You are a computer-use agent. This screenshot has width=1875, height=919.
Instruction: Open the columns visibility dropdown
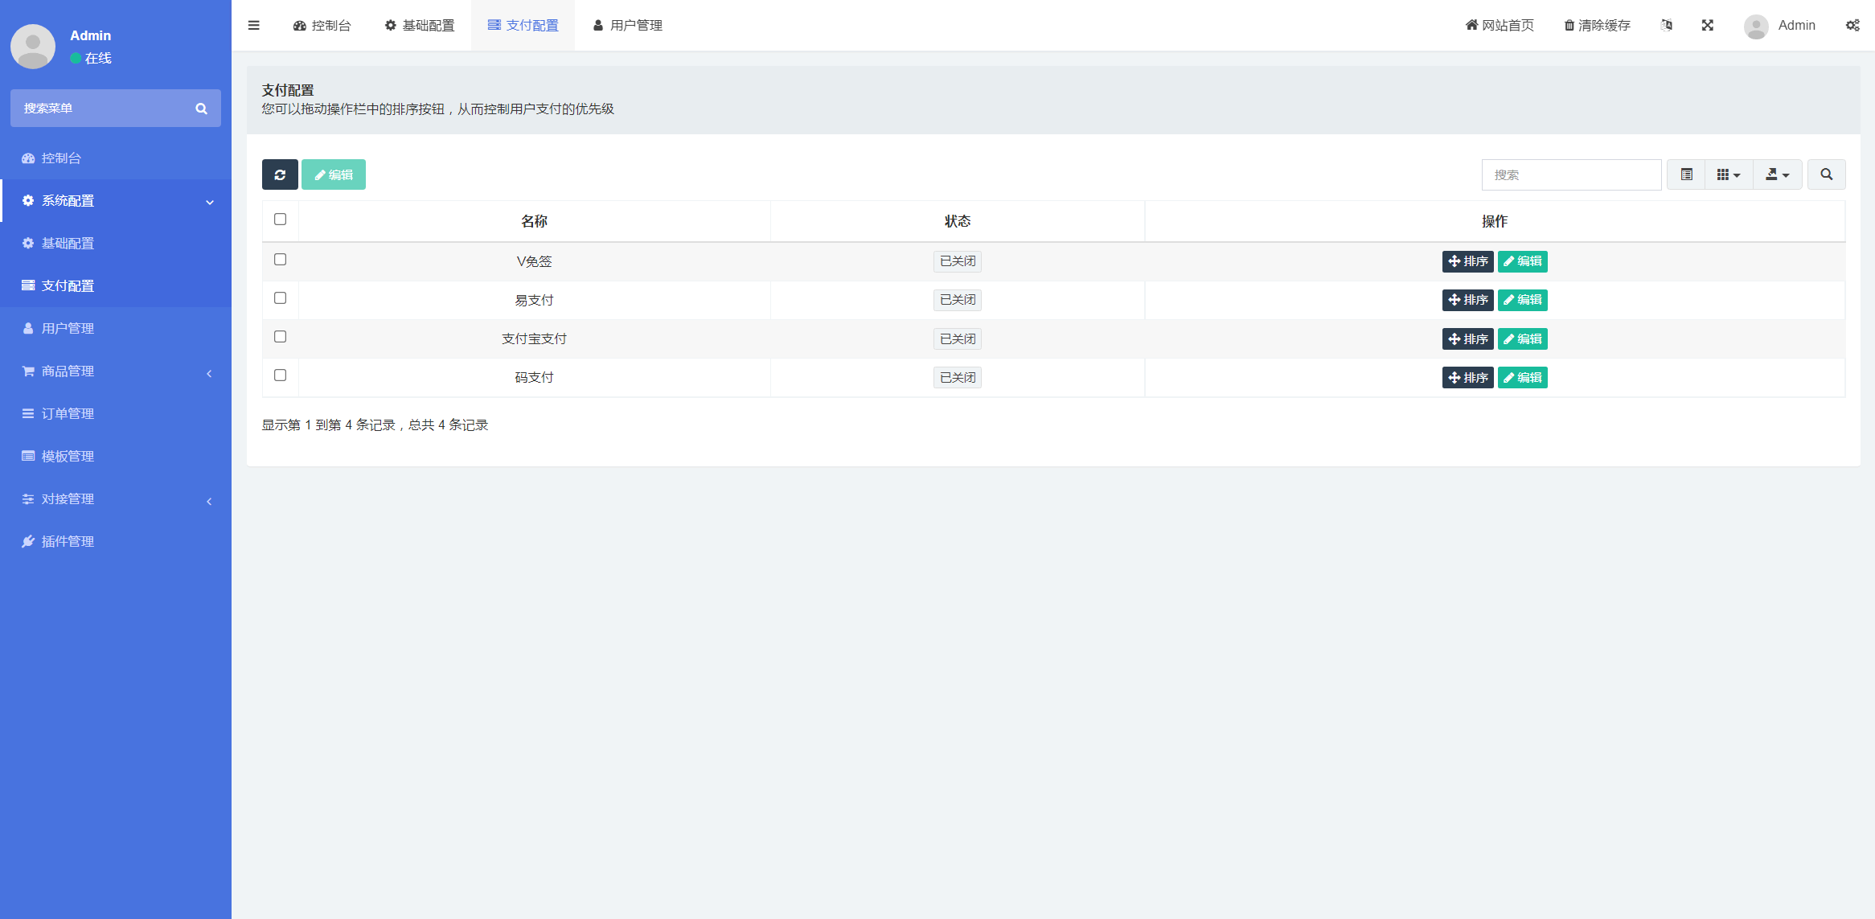1728,174
